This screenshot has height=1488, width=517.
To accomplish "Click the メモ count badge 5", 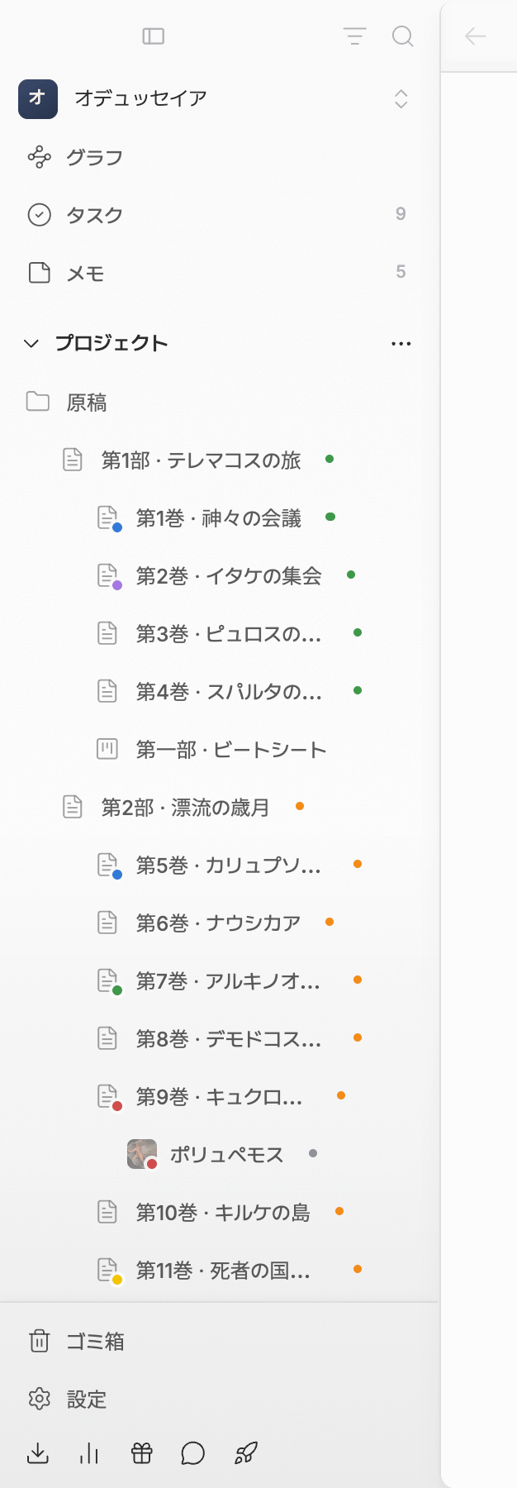I will tap(401, 272).
